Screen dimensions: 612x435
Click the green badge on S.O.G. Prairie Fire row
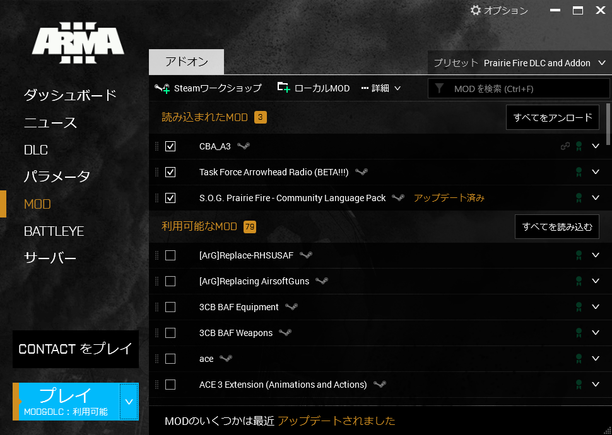[x=579, y=198]
